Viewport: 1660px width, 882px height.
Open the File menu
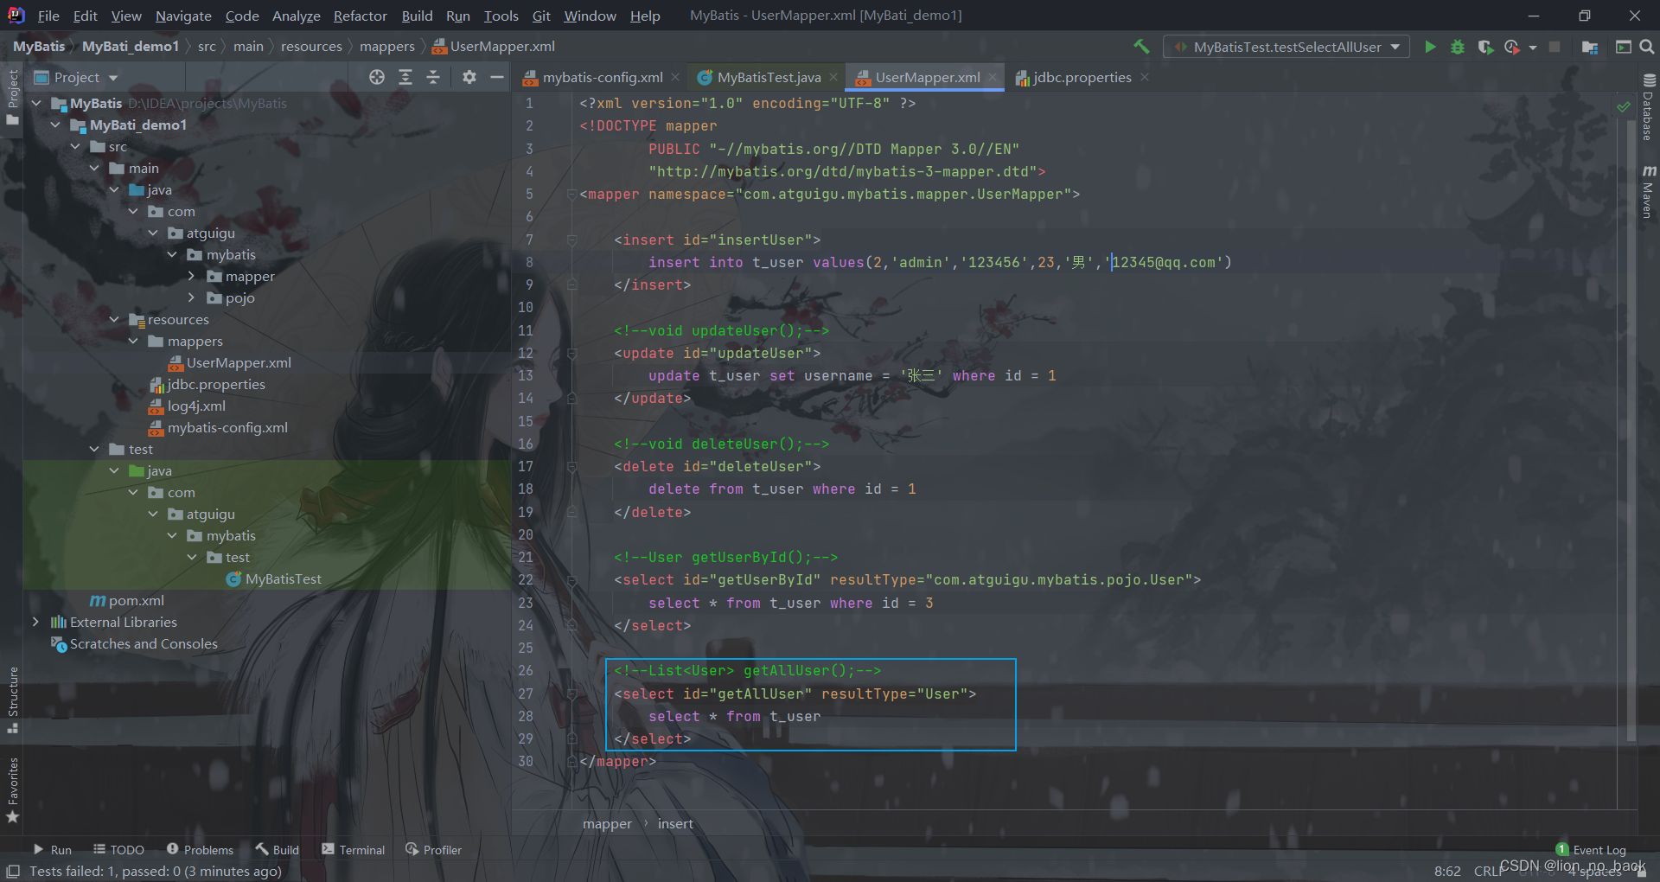[x=48, y=16]
